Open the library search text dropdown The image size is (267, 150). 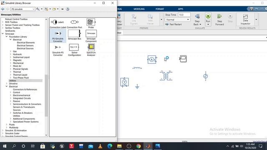pos(33,9)
